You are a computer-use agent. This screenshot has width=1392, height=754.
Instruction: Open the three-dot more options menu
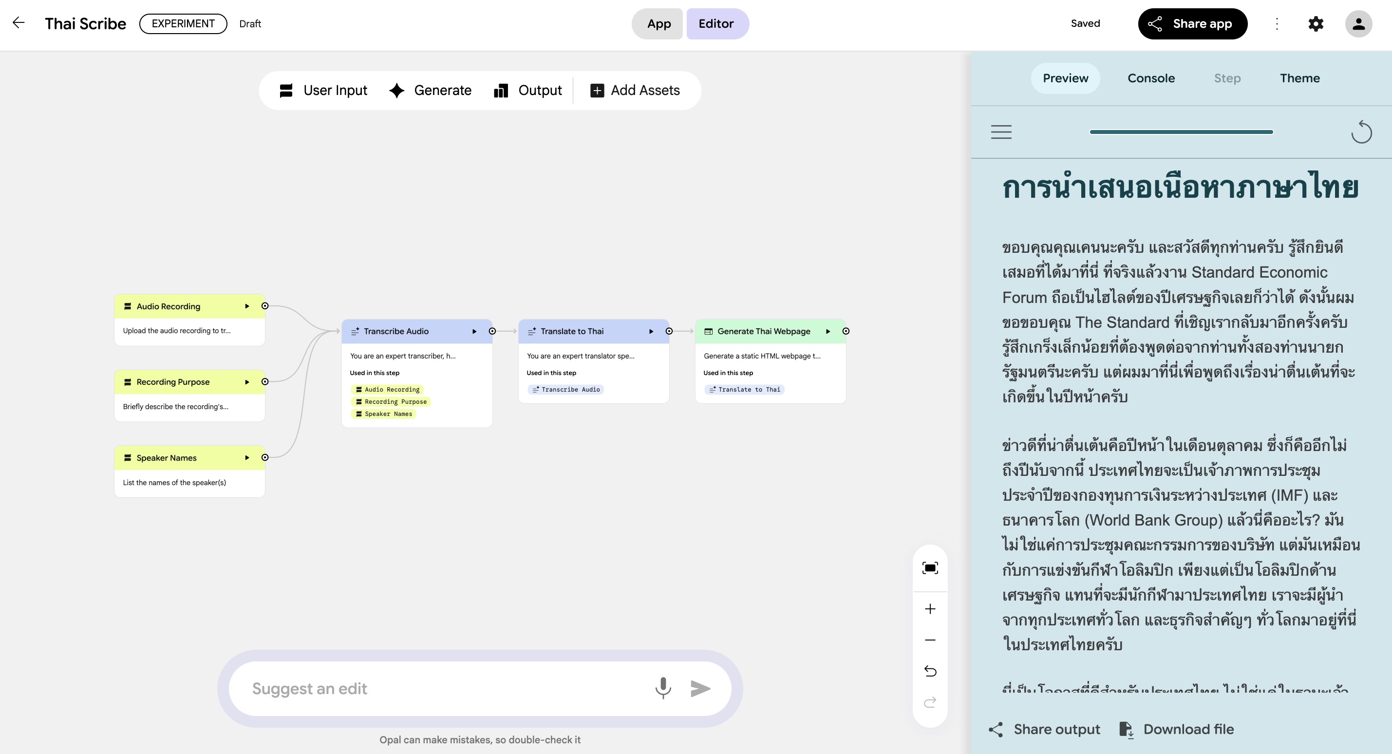click(1277, 24)
